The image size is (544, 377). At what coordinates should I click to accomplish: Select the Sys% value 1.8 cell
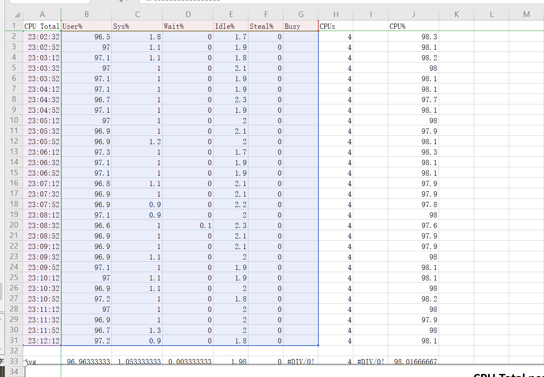(x=137, y=37)
